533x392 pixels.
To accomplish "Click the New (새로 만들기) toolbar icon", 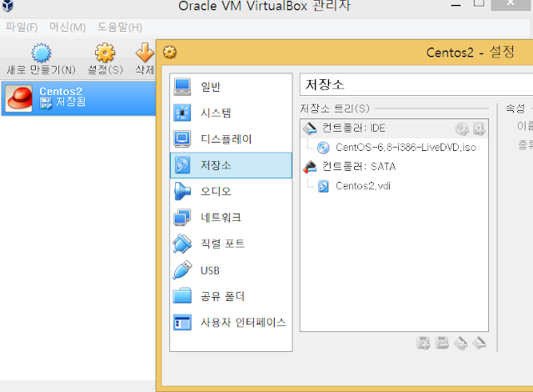I will pos(41,53).
